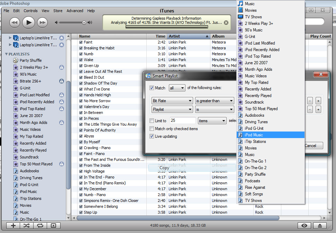Uncheck Step Up song checkbox
This screenshot has width=336, height=233.
coord(81,213)
